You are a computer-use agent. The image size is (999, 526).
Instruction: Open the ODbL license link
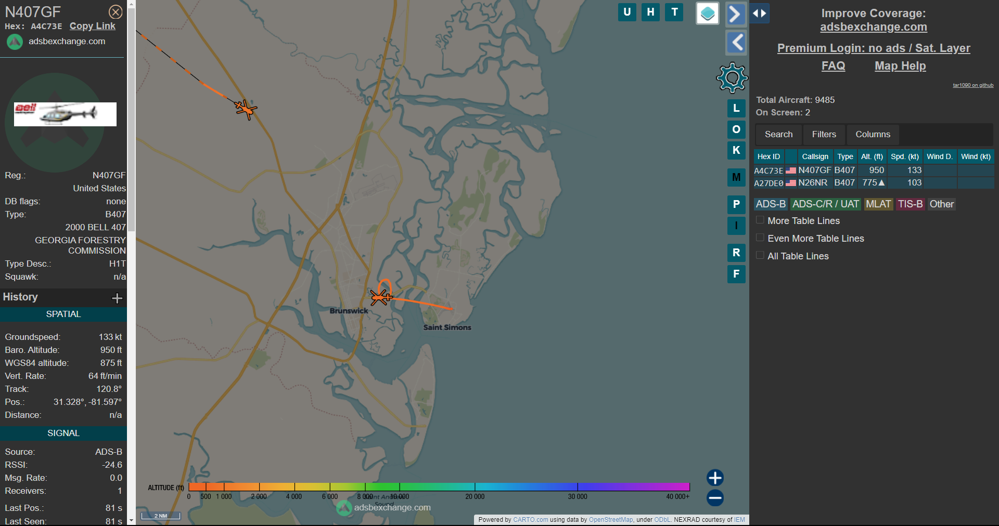pos(662,520)
